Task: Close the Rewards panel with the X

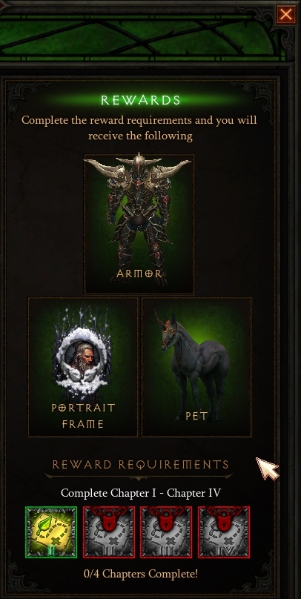Action: (285, 15)
